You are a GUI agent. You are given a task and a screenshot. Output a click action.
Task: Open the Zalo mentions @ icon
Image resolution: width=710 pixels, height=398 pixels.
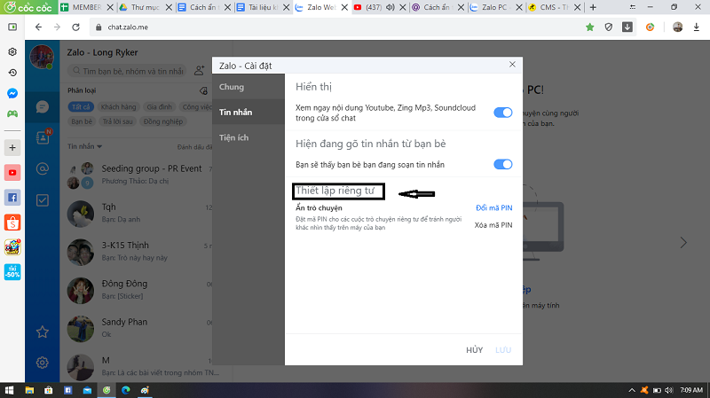[x=42, y=168]
